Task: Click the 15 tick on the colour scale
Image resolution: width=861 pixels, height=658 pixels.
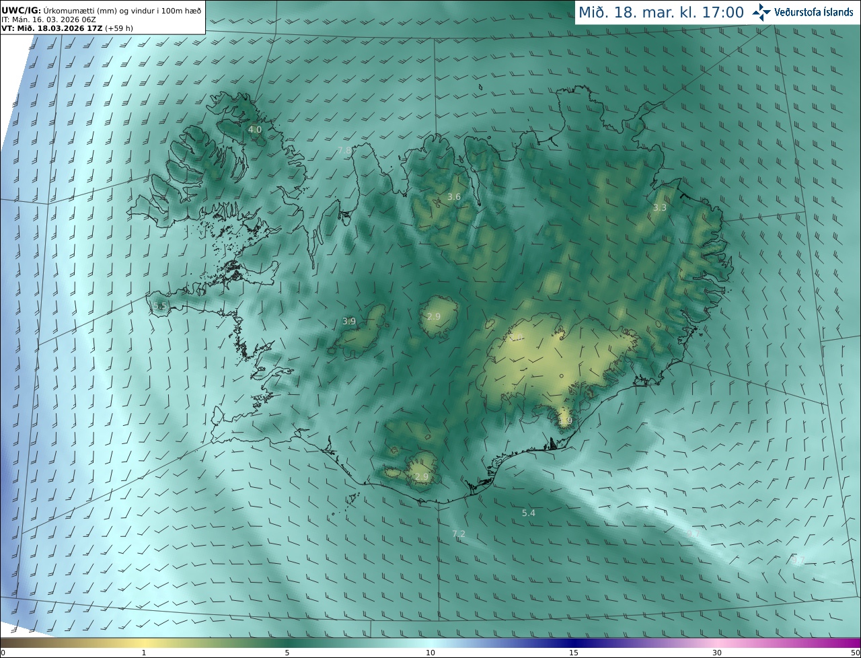Action: click(574, 653)
